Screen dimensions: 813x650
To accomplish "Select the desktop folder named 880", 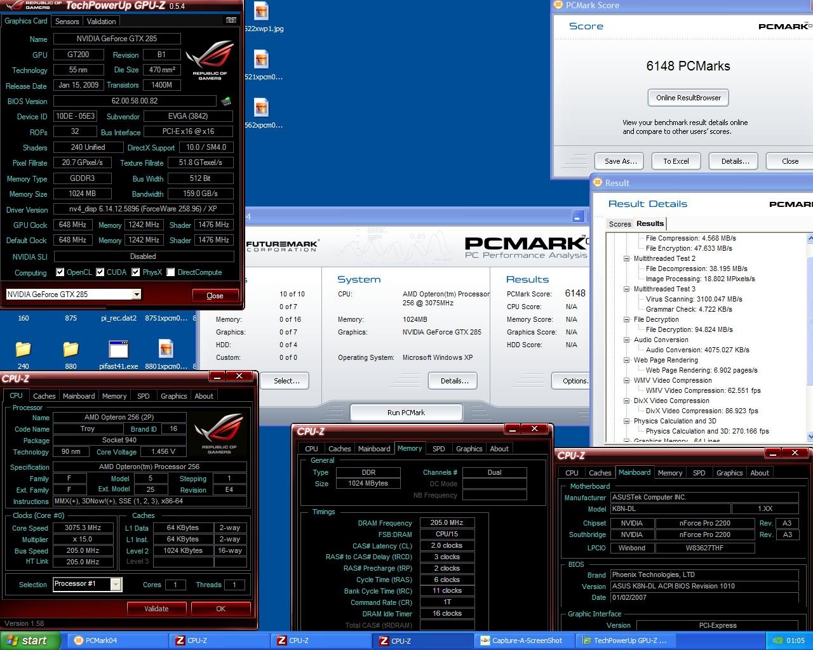I will click(x=71, y=349).
